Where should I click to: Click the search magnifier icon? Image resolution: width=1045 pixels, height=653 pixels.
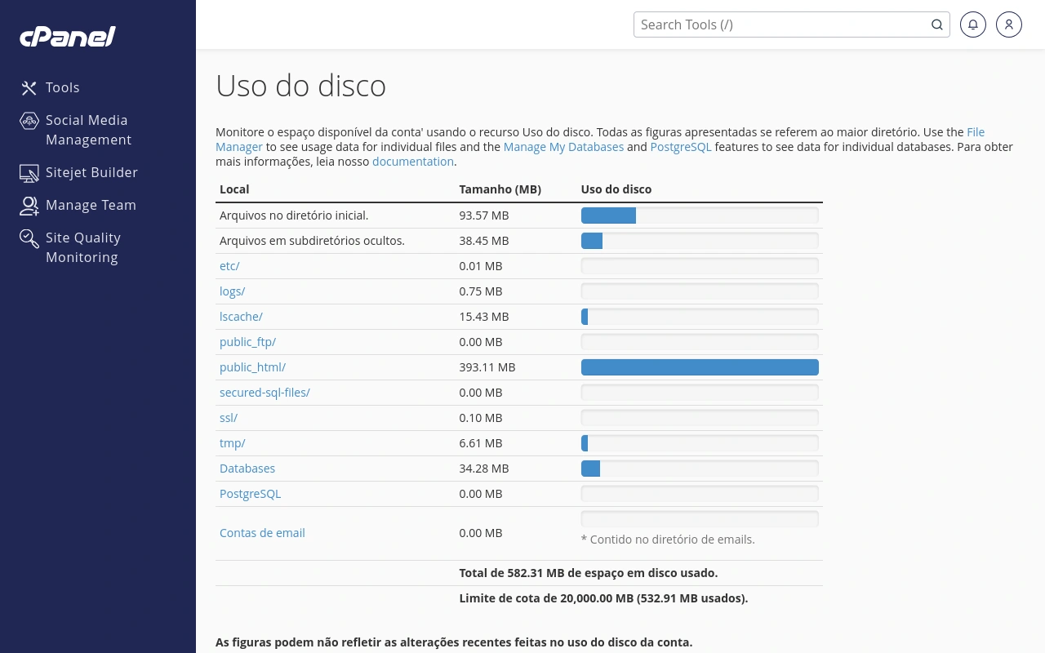[937, 24]
